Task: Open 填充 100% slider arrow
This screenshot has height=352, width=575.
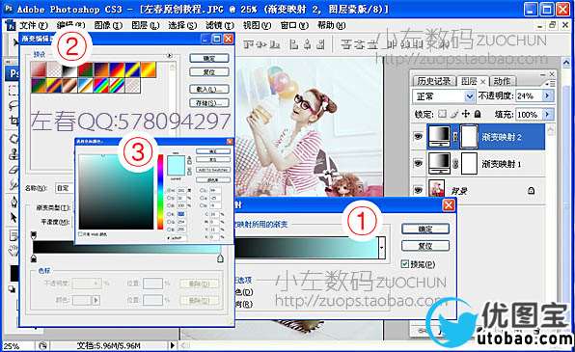Action: (x=547, y=115)
